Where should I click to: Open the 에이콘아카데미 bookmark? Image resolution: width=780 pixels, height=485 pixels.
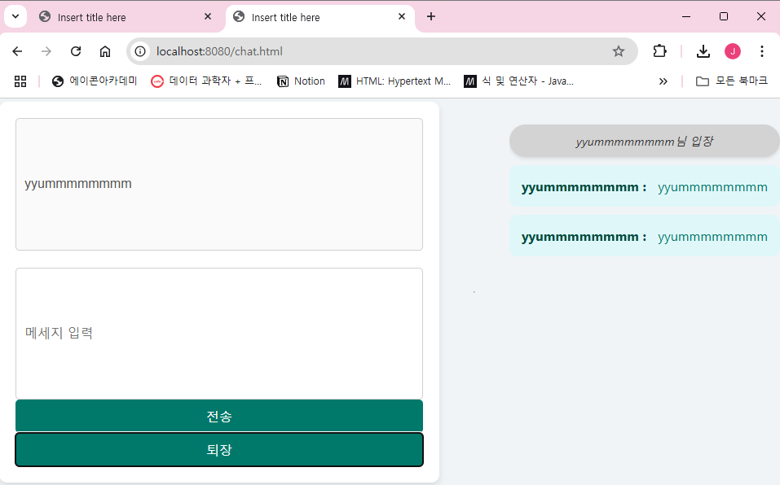pyautogui.click(x=95, y=81)
